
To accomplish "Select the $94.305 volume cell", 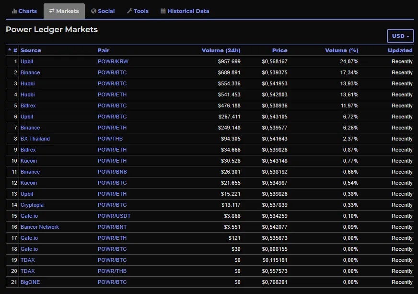I will 231,139.
